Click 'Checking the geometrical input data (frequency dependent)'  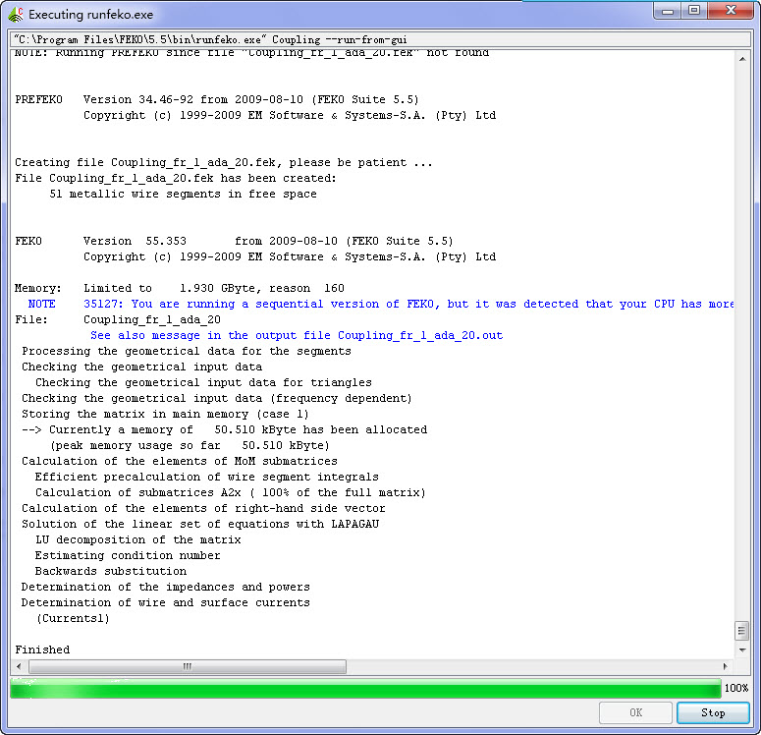(216, 398)
